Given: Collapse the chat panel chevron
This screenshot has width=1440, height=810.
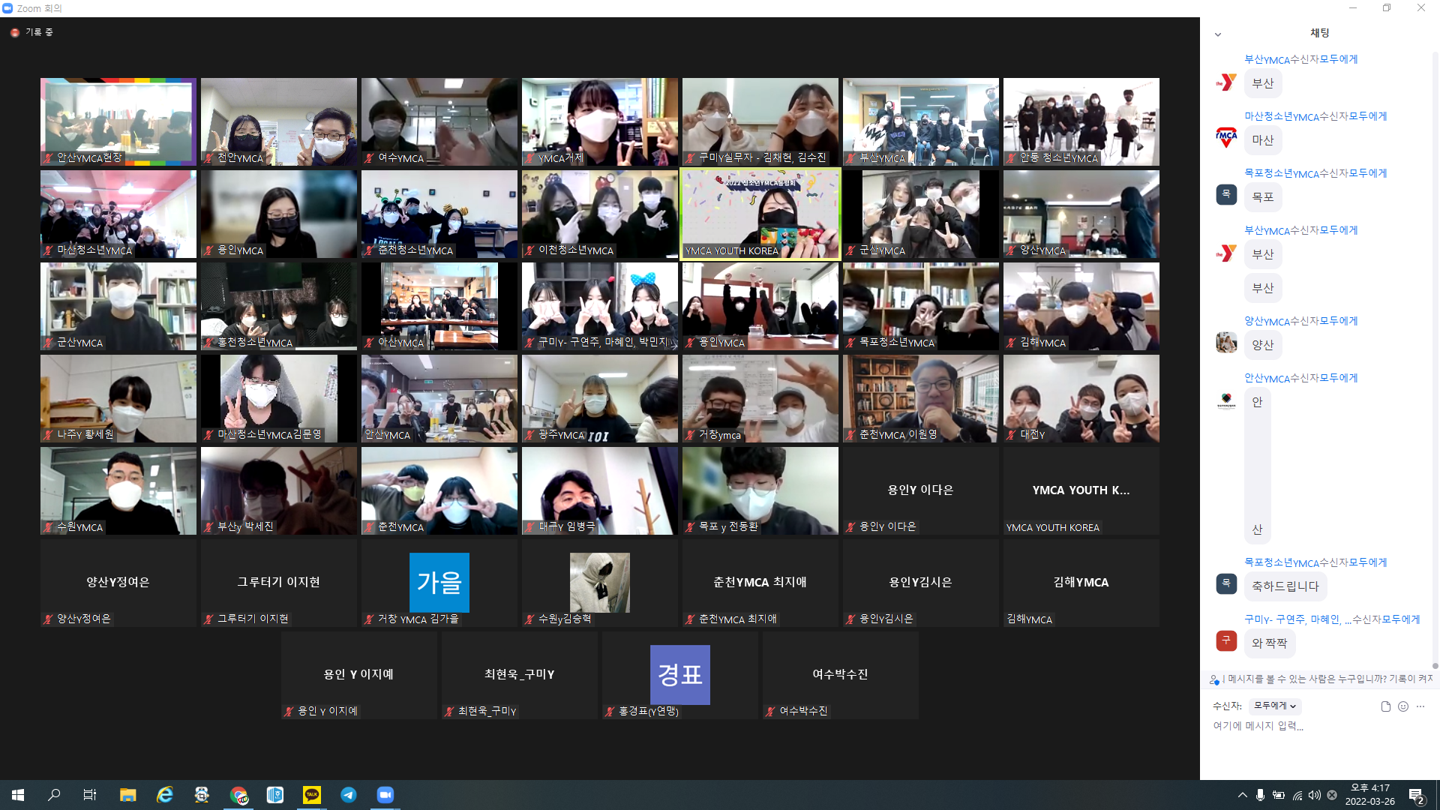Looking at the screenshot, I should [1218, 34].
